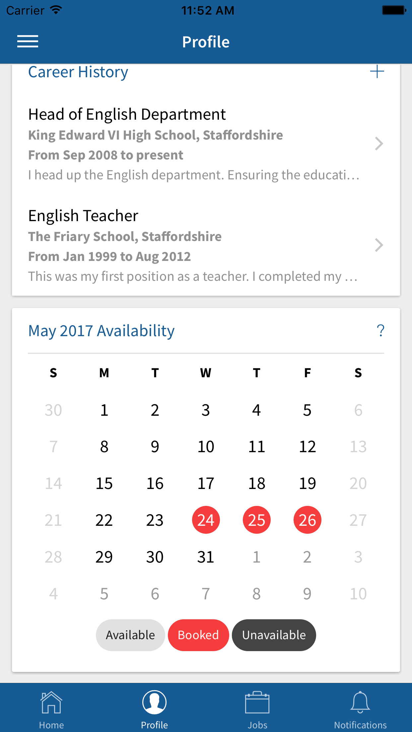The width and height of the screenshot is (412, 732).
Task: Expand Head of English Department chevron
Action: tap(379, 144)
